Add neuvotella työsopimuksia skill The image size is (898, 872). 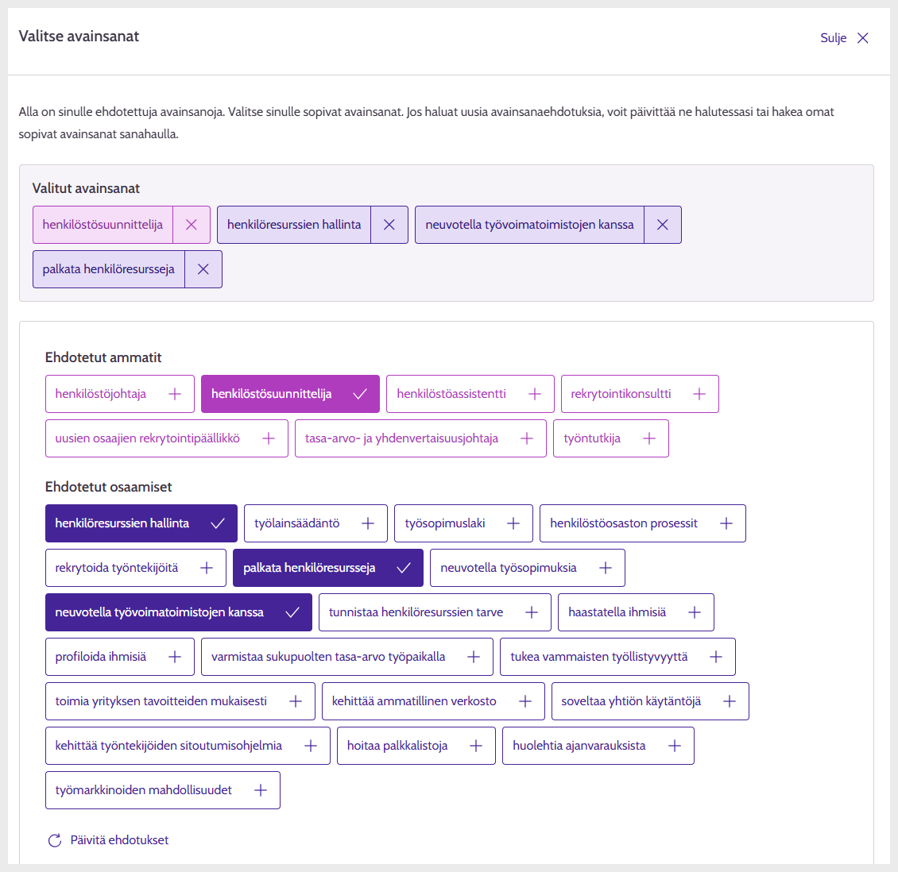(527, 568)
